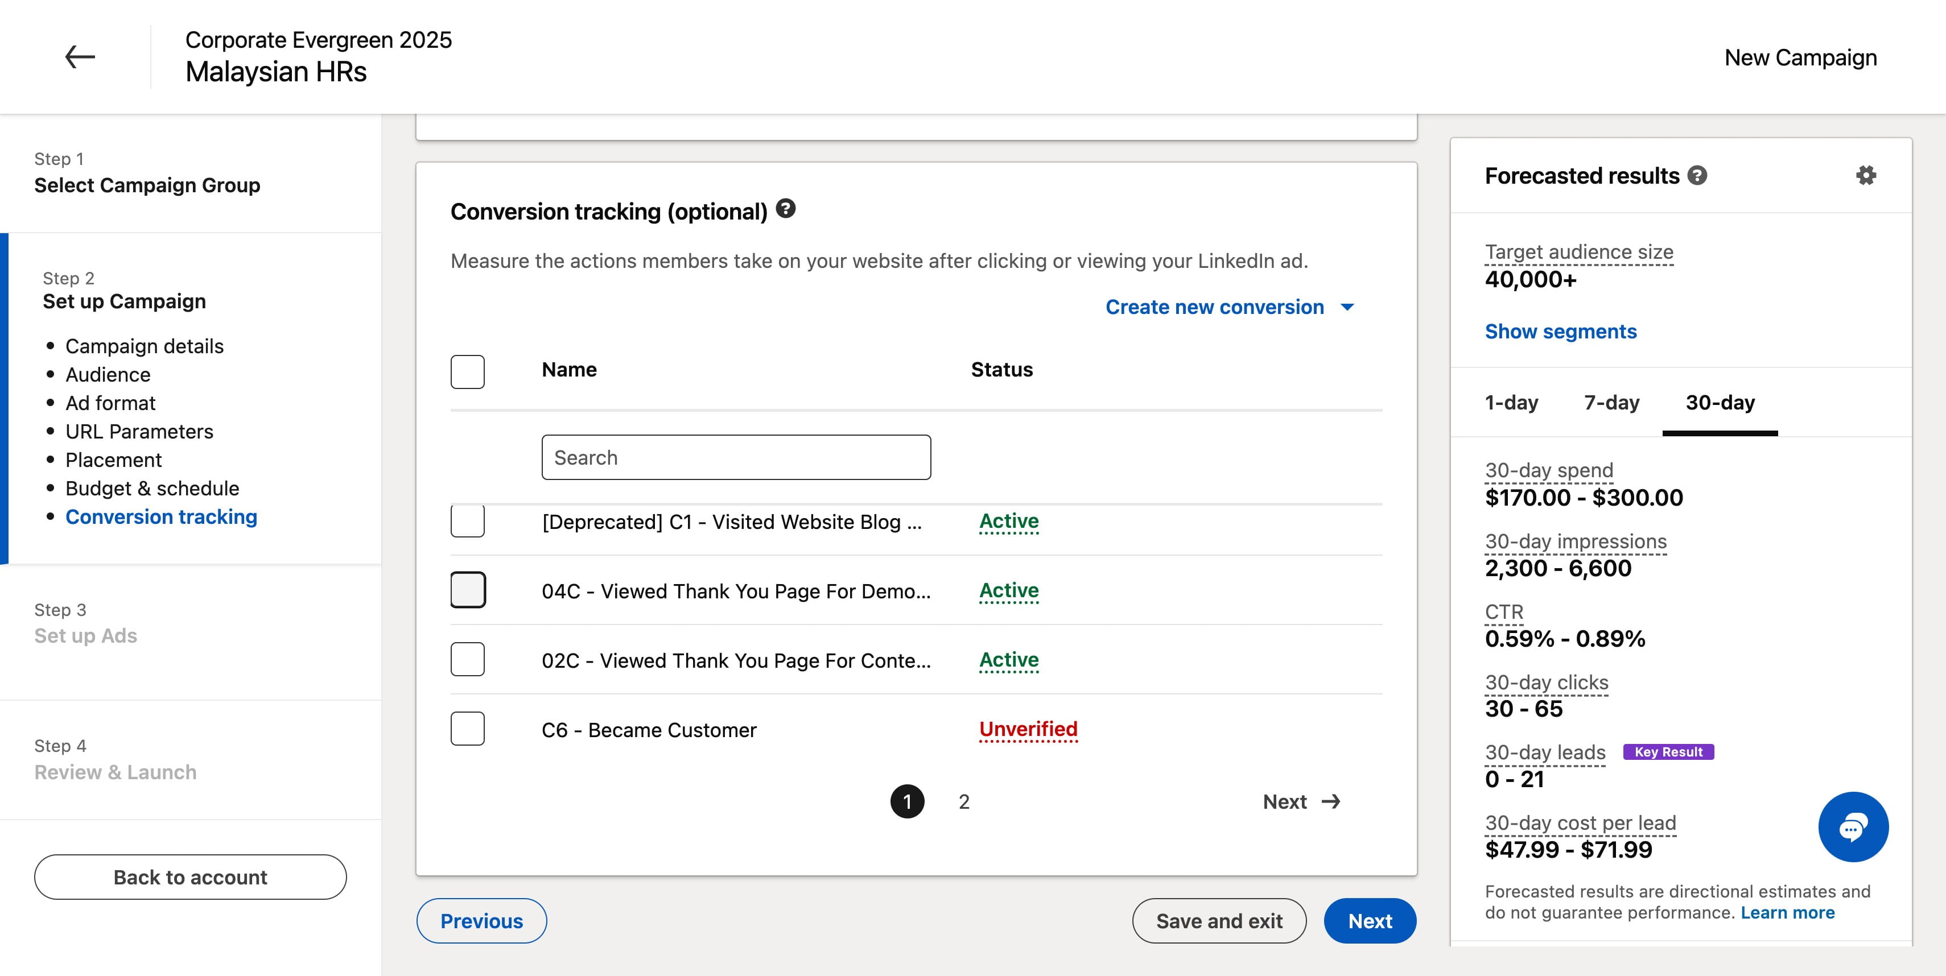Open Learn more link in forecast

pyautogui.click(x=1787, y=913)
